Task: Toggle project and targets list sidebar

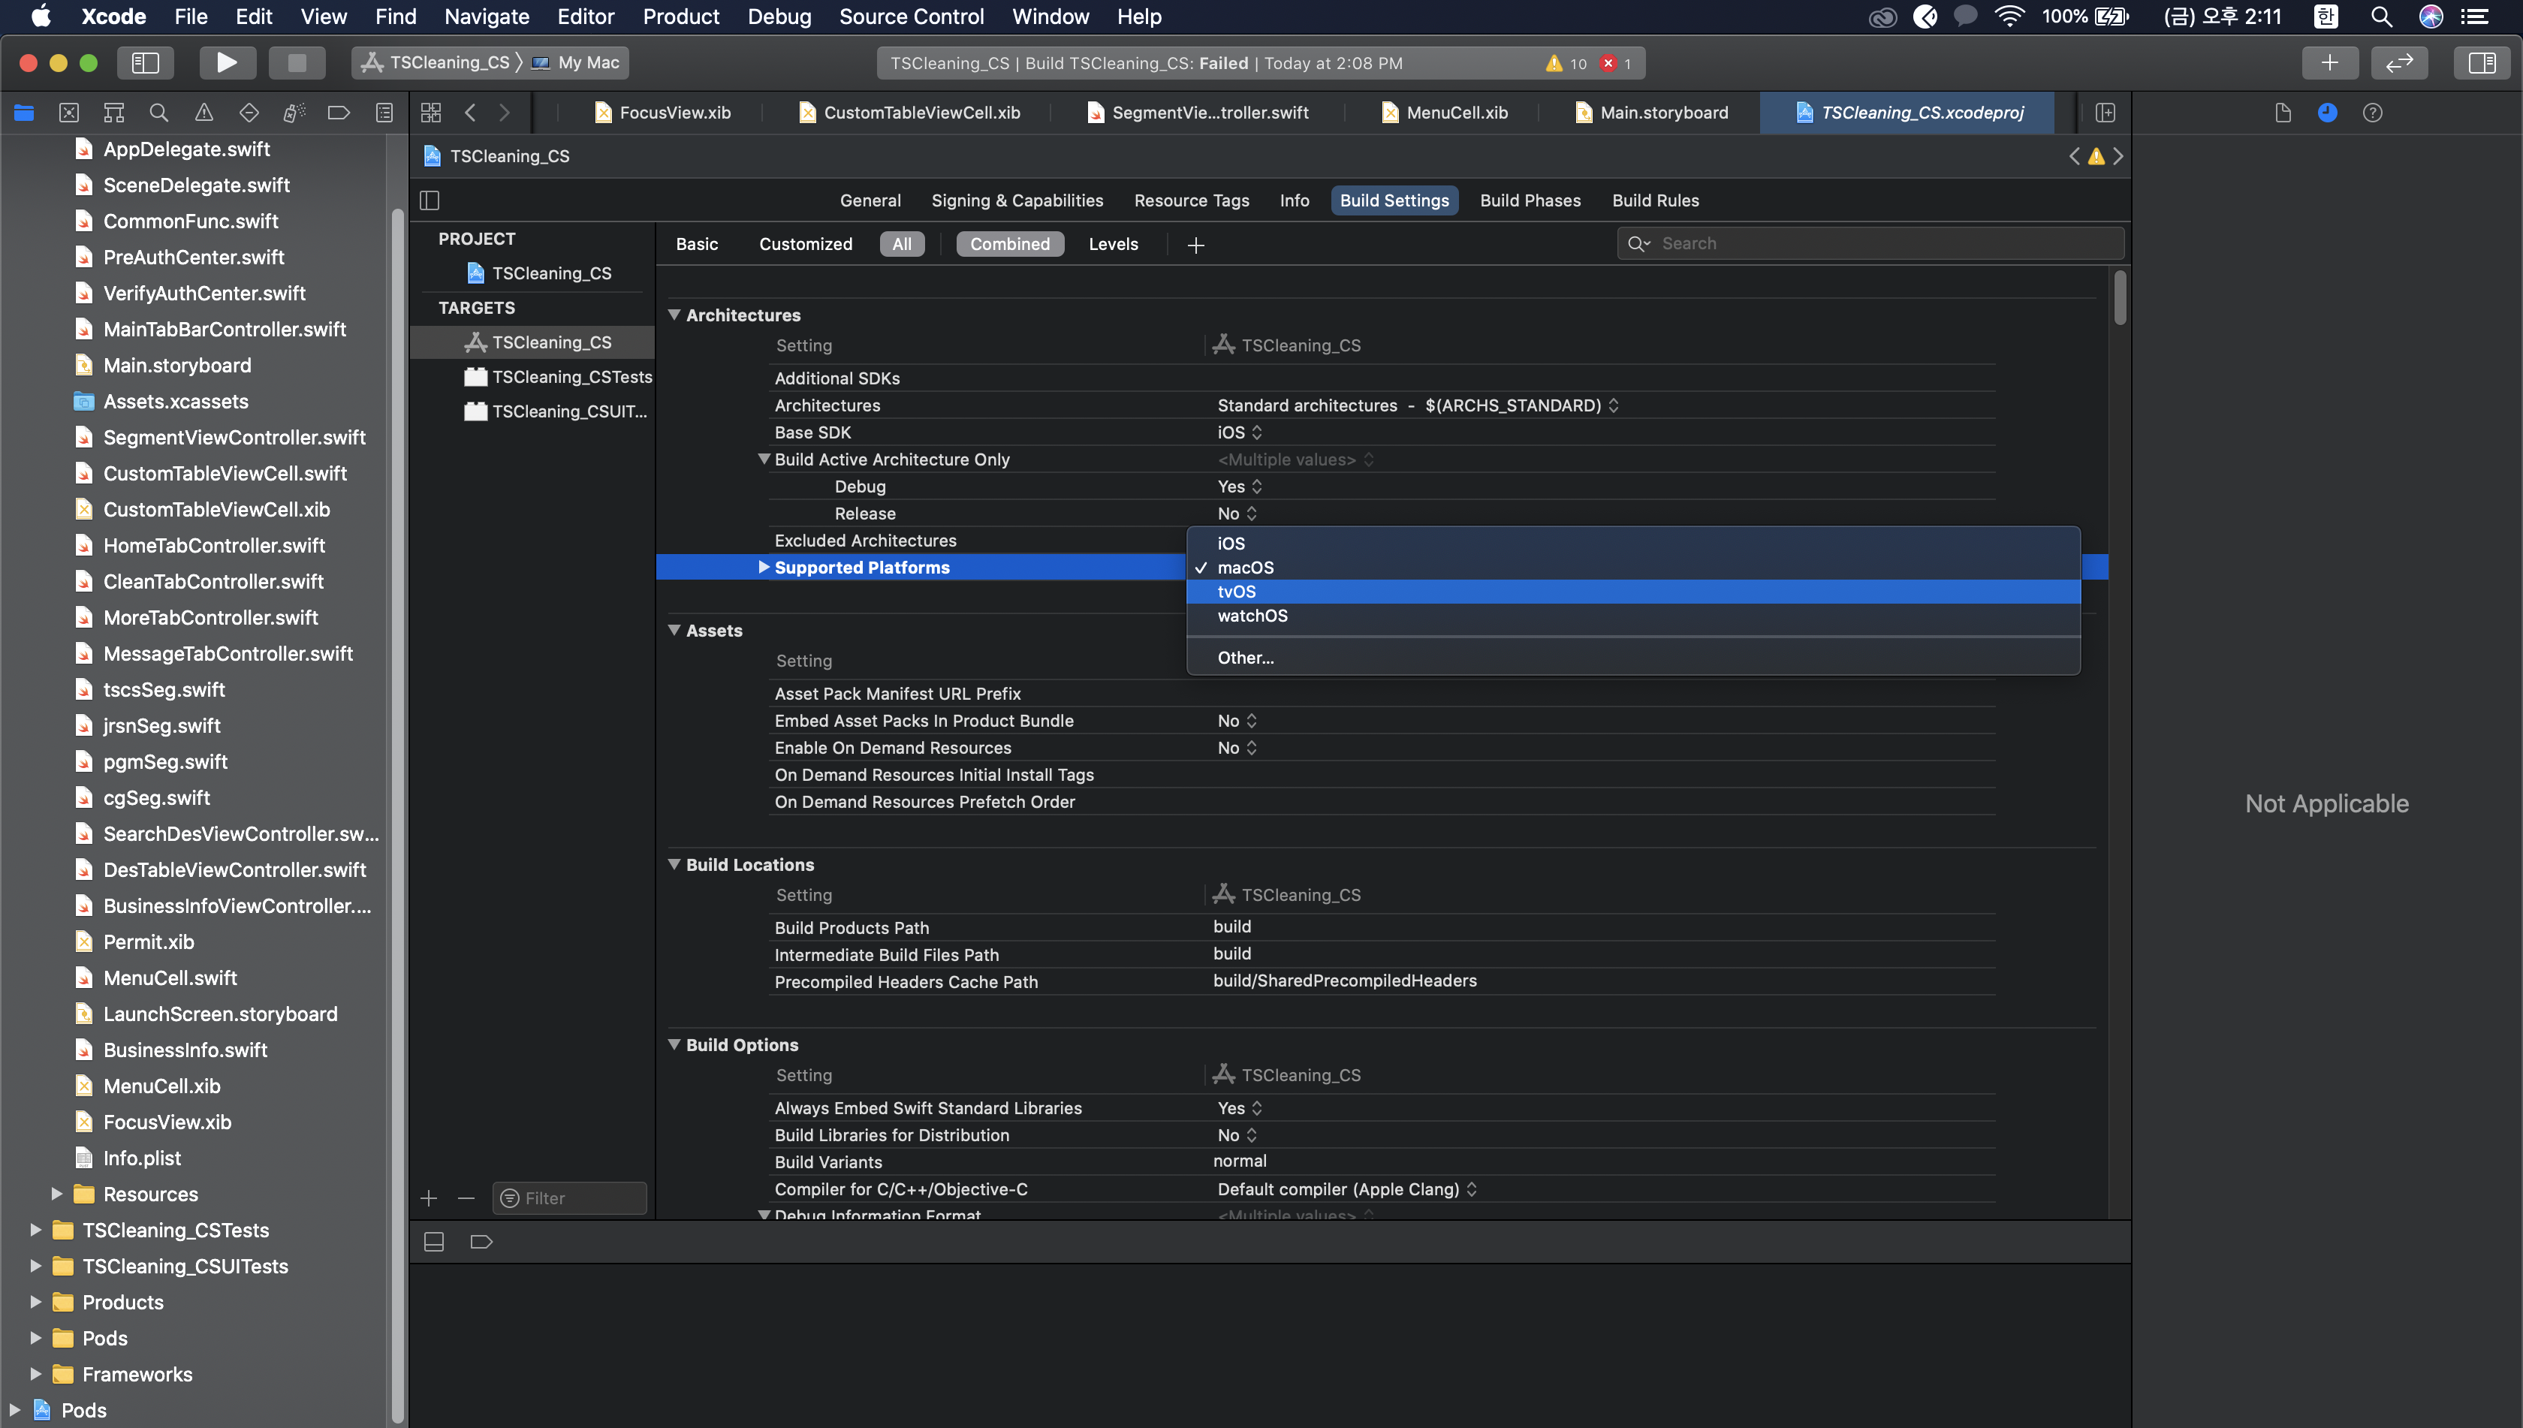Action: [430, 200]
